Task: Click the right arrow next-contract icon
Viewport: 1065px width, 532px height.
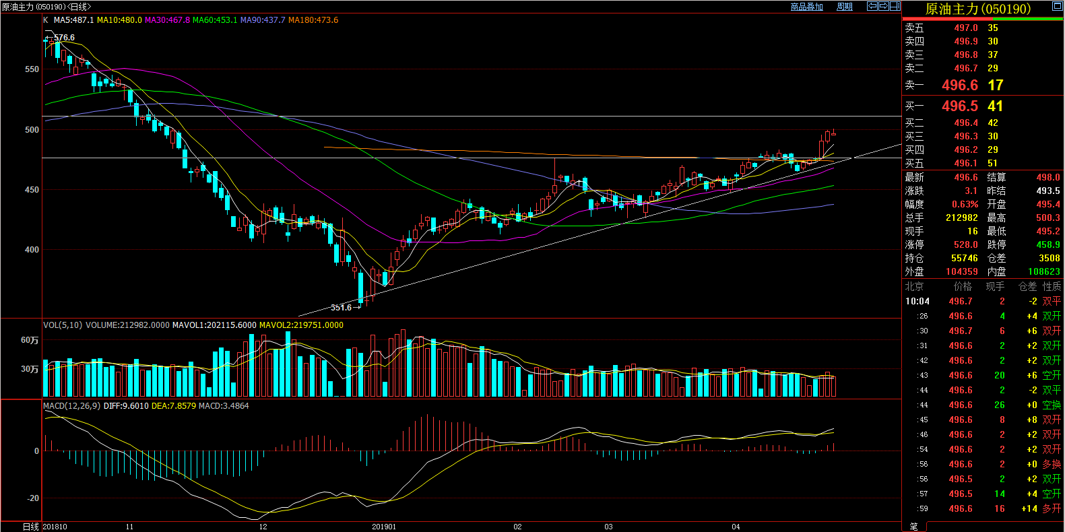Action: point(883,6)
